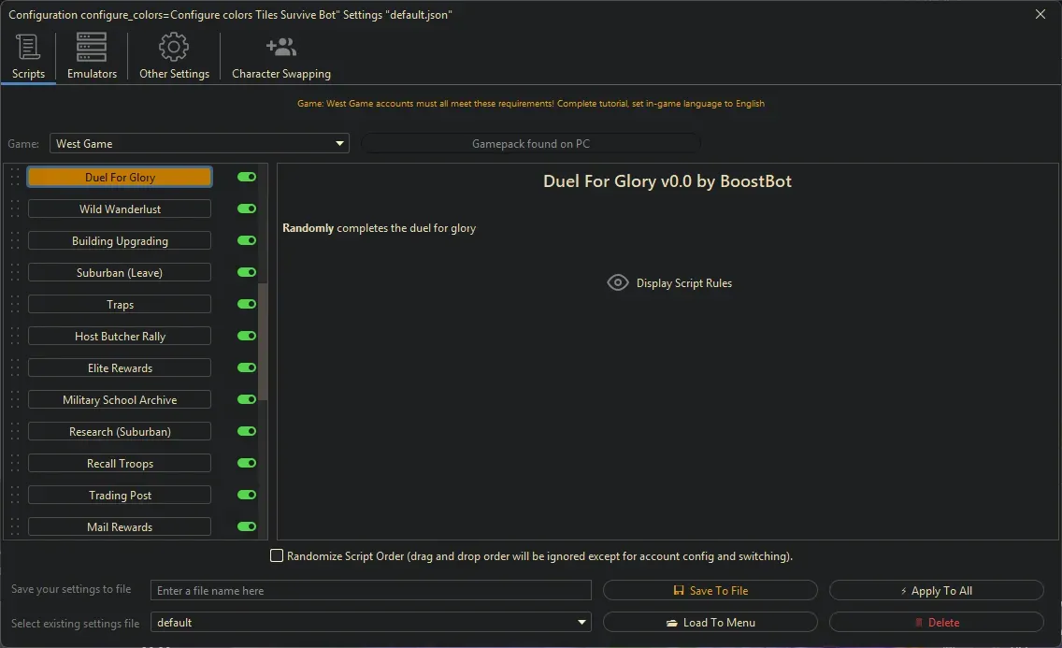
Task: Select the Emulators server icon
Action: pos(91,46)
